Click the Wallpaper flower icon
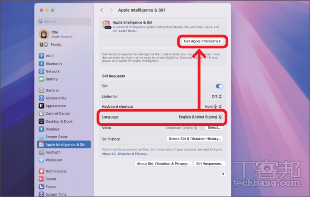Image resolution: width=310 pixels, height=197 pixels. point(41,160)
